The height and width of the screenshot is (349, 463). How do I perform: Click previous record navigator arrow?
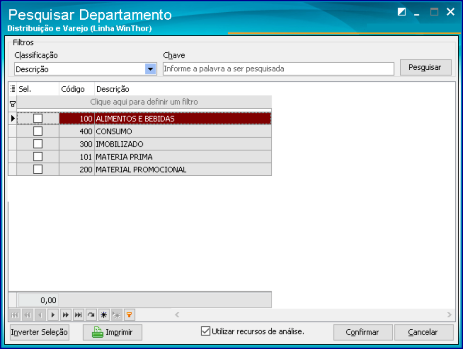tap(40, 315)
